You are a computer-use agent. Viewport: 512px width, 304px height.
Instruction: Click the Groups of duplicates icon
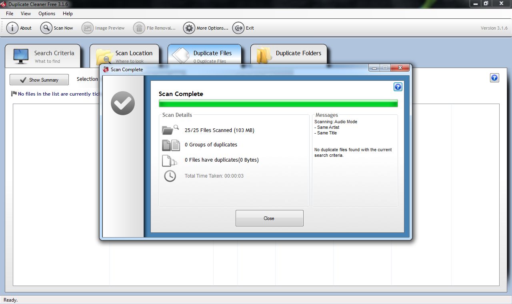[171, 145]
